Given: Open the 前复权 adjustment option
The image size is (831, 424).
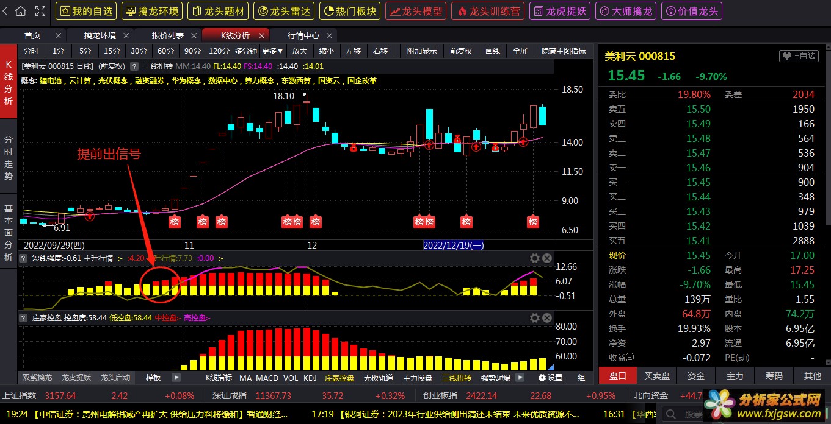Looking at the screenshot, I should click(461, 51).
